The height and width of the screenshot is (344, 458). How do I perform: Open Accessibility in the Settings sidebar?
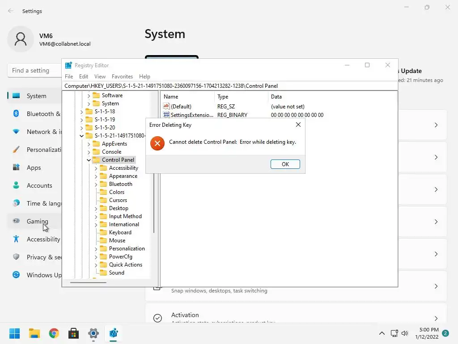[x=34, y=239]
